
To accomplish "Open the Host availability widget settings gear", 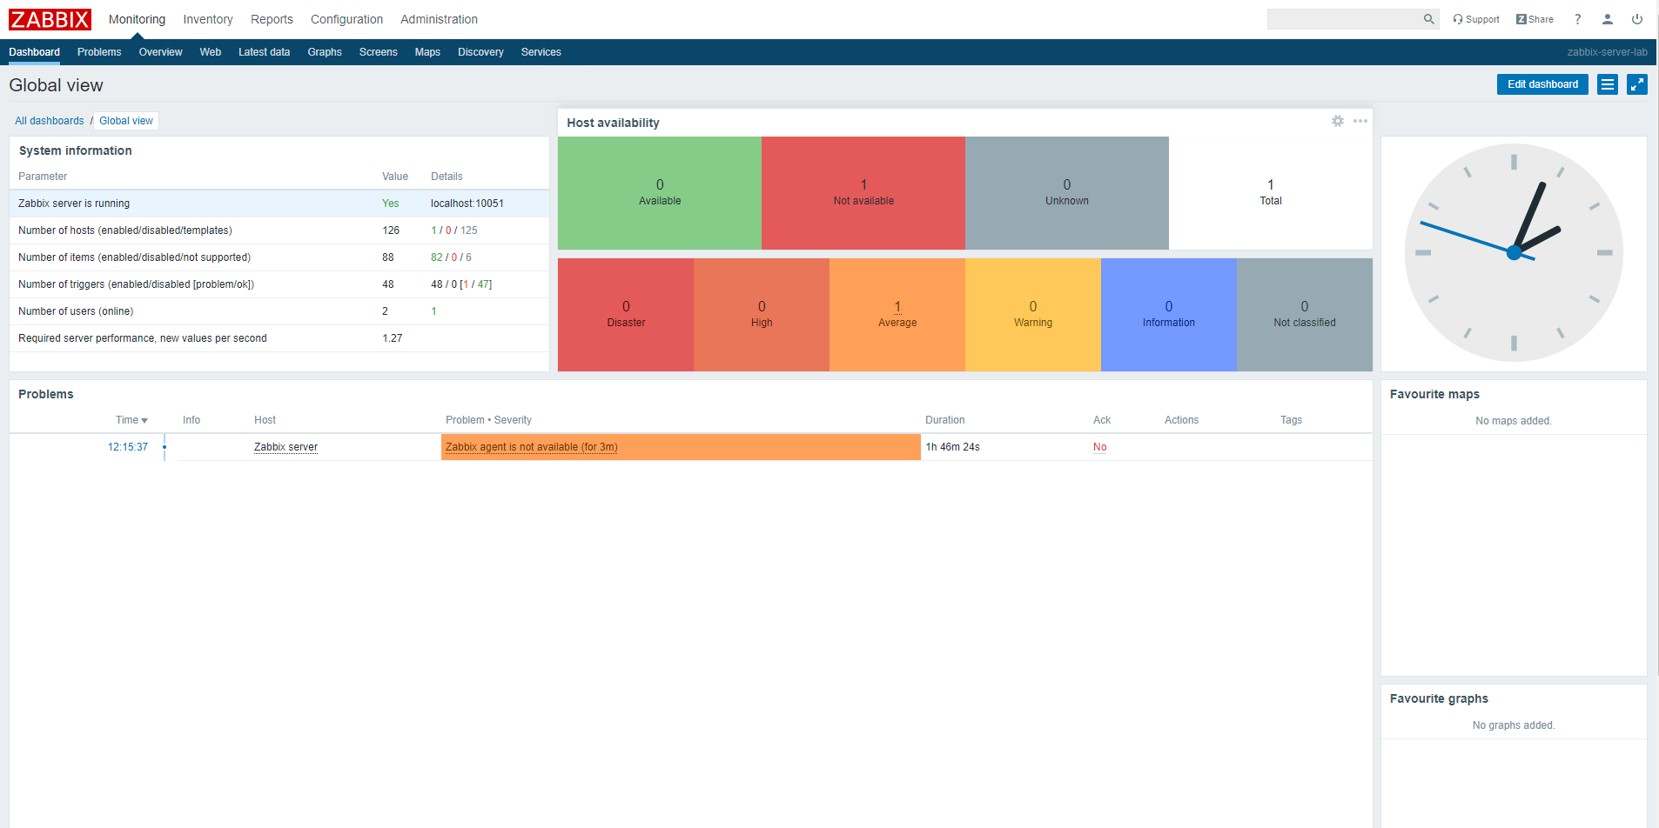I will point(1338,122).
